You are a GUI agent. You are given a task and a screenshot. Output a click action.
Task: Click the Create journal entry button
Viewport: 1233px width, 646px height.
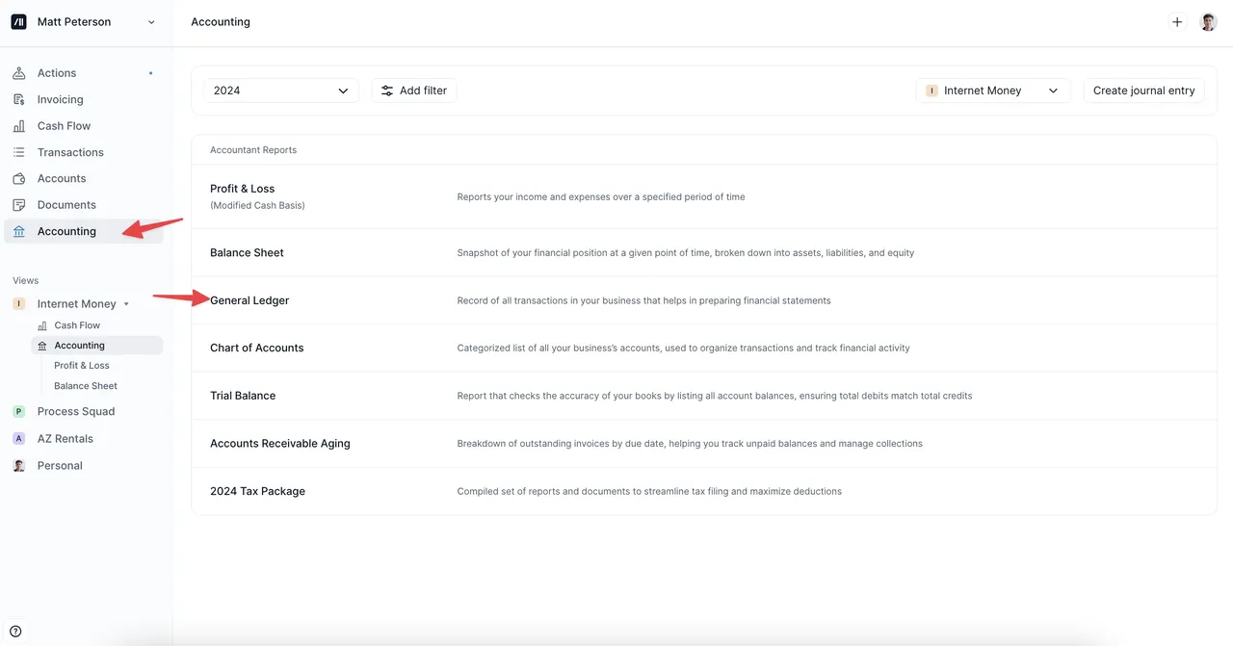point(1143,90)
